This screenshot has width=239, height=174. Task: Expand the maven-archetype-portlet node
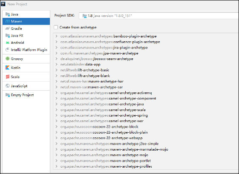click(x=57, y=161)
